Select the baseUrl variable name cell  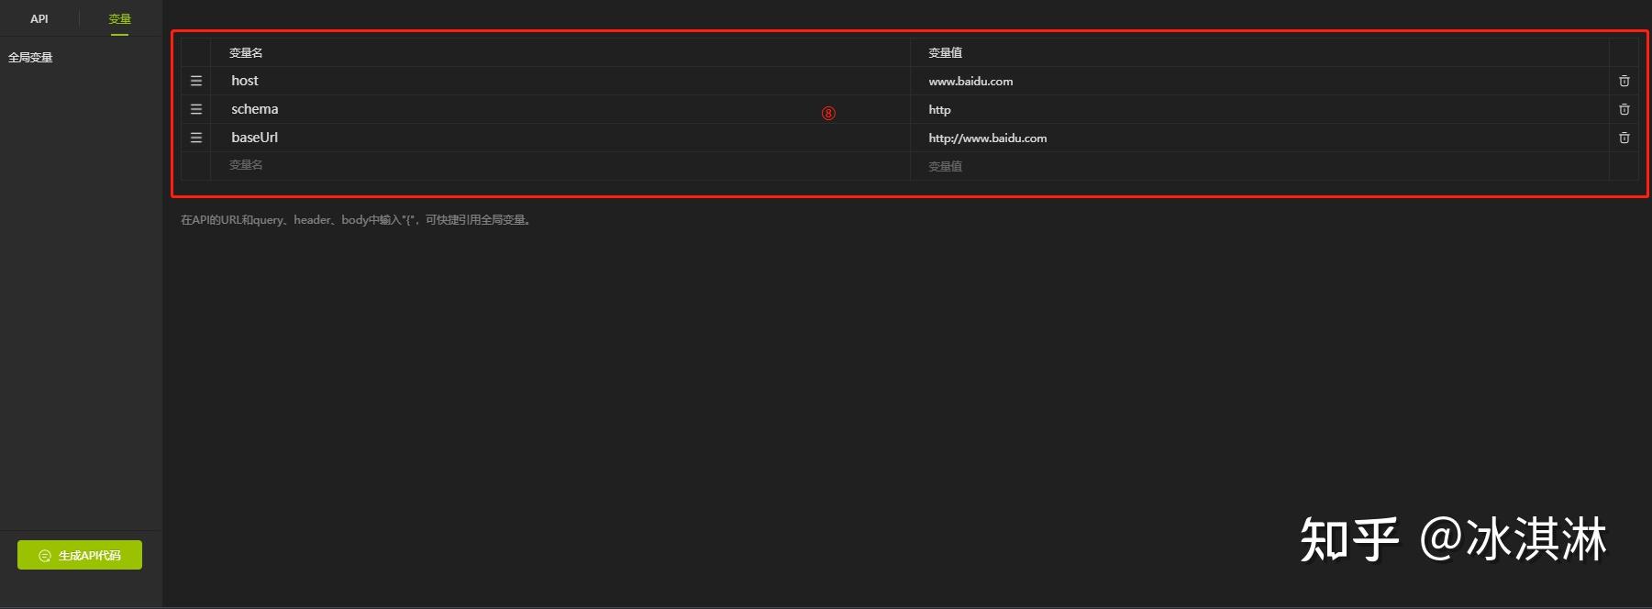point(560,138)
